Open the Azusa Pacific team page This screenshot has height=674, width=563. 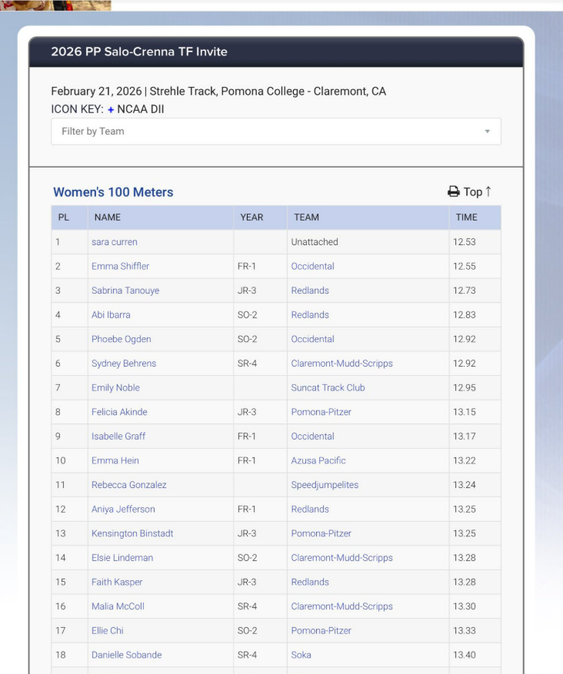(x=318, y=461)
